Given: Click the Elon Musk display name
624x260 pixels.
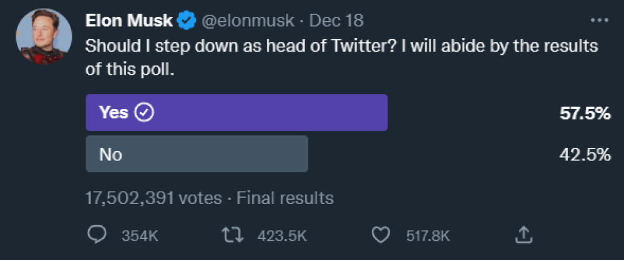Looking at the screenshot, I should tap(129, 21).
